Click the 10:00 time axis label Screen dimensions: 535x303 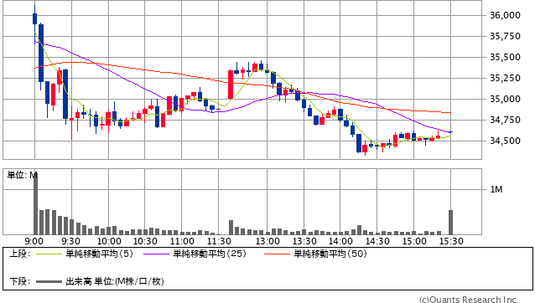tap(109, 241)
